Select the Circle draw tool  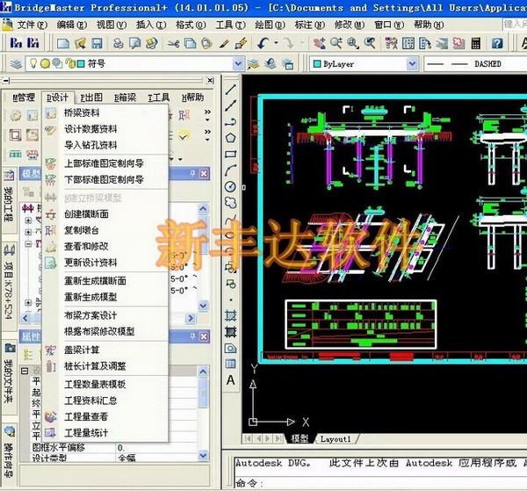(x=230, y=186)
